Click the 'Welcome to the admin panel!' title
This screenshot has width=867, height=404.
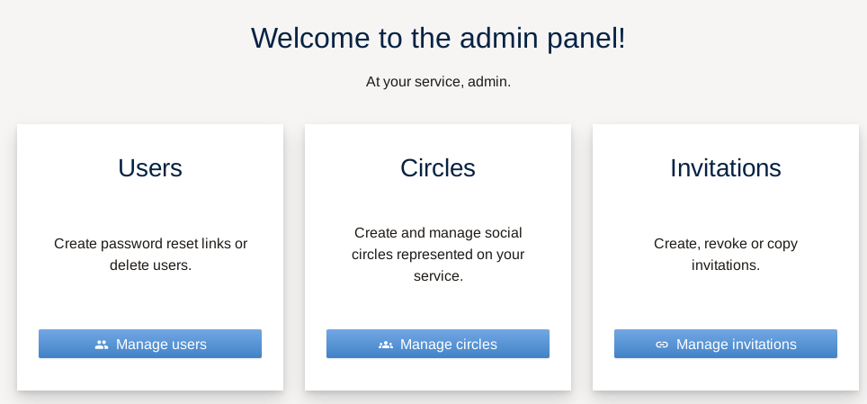(438, 38)
